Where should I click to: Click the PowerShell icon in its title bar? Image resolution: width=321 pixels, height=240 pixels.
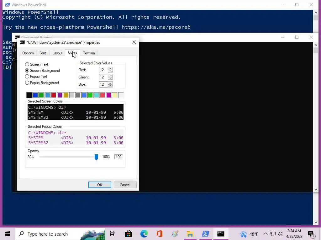pos(8,5)
